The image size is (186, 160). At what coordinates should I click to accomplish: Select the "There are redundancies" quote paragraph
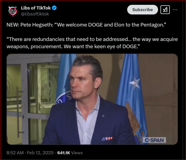click(92, 43)
